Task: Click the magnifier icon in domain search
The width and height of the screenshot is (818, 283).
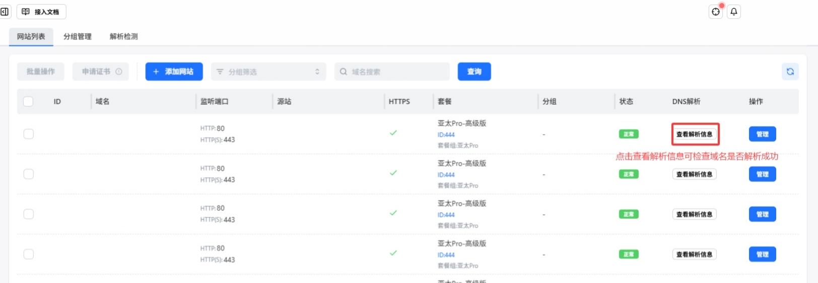Action: (344, 72)
